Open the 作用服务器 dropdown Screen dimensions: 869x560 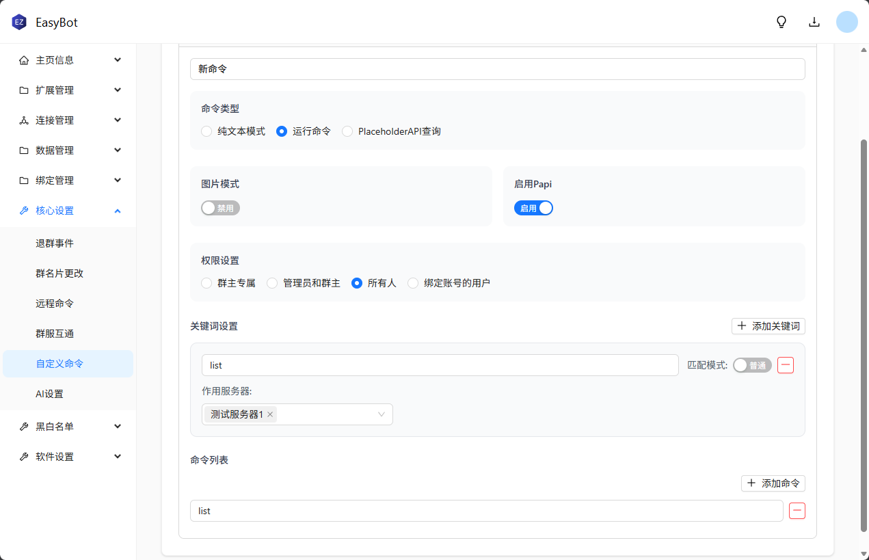381,414
